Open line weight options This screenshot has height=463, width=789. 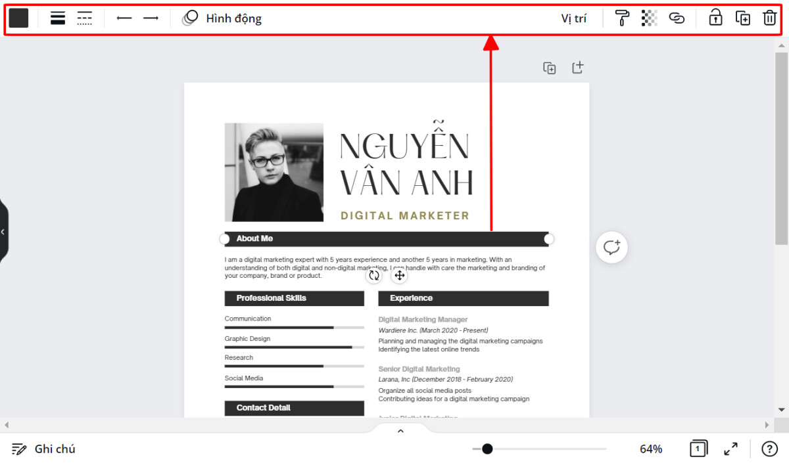pyautogui.click(x=58, y=18)
